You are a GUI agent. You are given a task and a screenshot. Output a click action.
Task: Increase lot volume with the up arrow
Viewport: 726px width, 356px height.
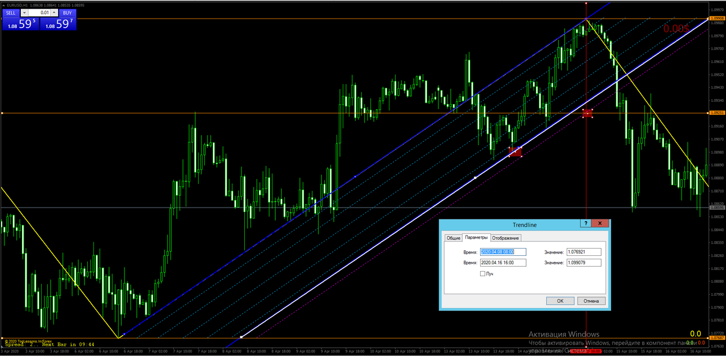pyautogui.click(x=53, y=12)
